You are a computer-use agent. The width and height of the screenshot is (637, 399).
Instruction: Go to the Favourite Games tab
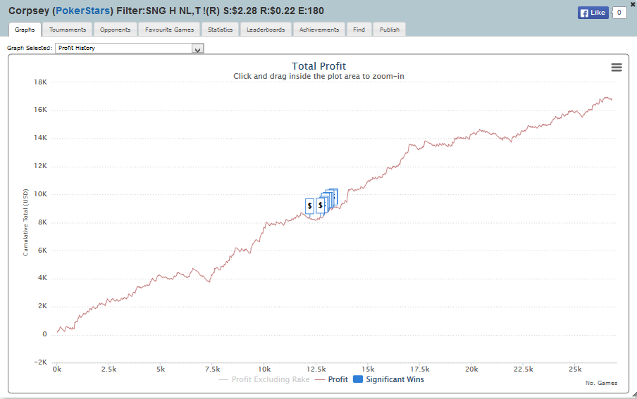coord(169,30)
